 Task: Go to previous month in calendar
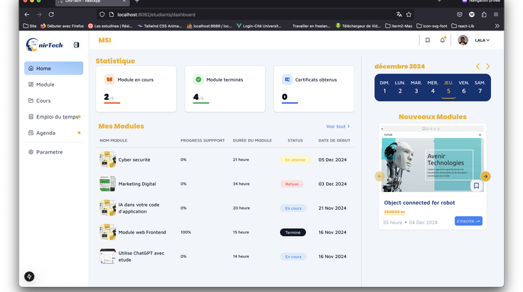[x=478, y=67]
